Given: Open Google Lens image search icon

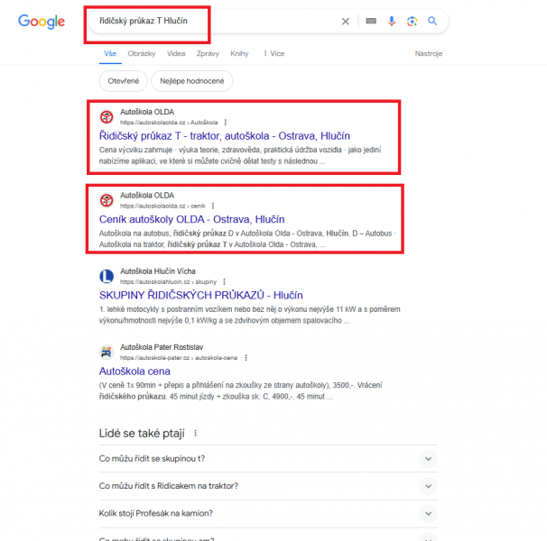Looking at the screenshot, I should 412,22.
